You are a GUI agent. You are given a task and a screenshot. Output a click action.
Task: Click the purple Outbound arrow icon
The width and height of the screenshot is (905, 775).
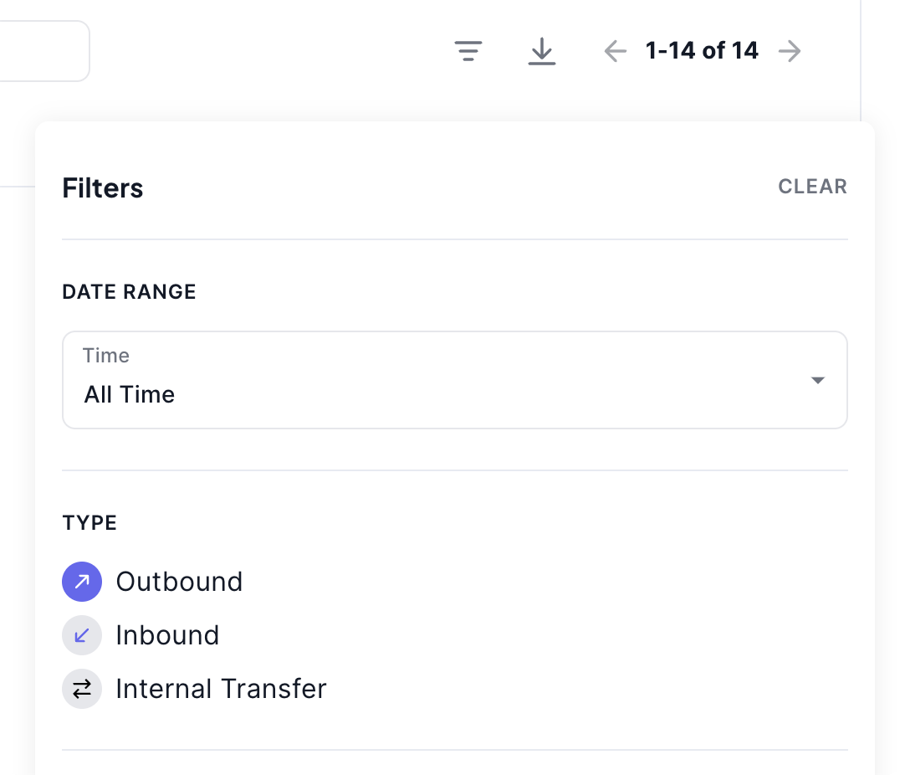[x=82, y=582]
